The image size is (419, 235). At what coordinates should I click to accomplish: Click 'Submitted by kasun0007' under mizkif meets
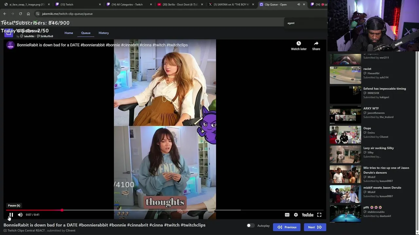click(x=378, y=196)
